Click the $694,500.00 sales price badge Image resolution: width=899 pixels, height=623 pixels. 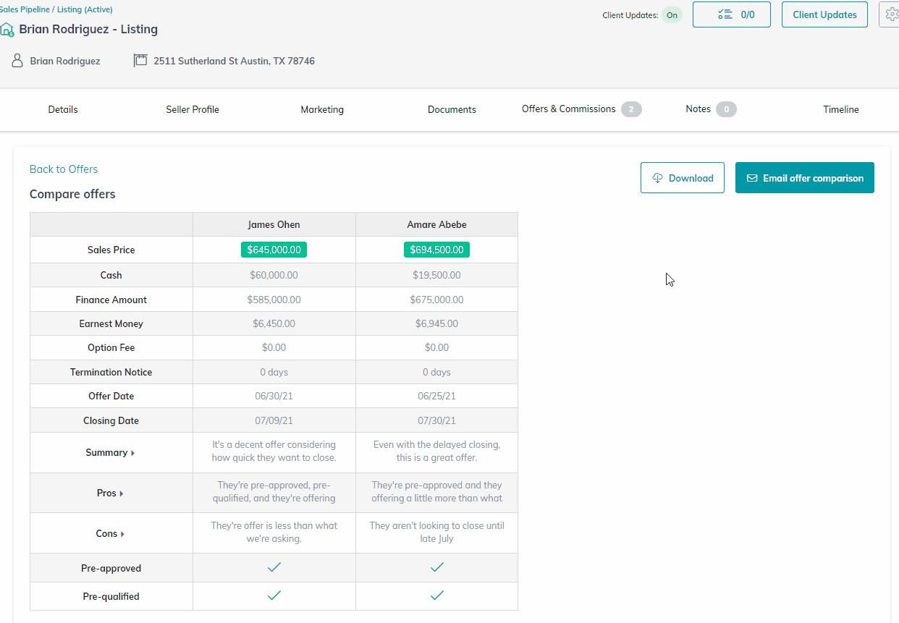pos(436,250)
